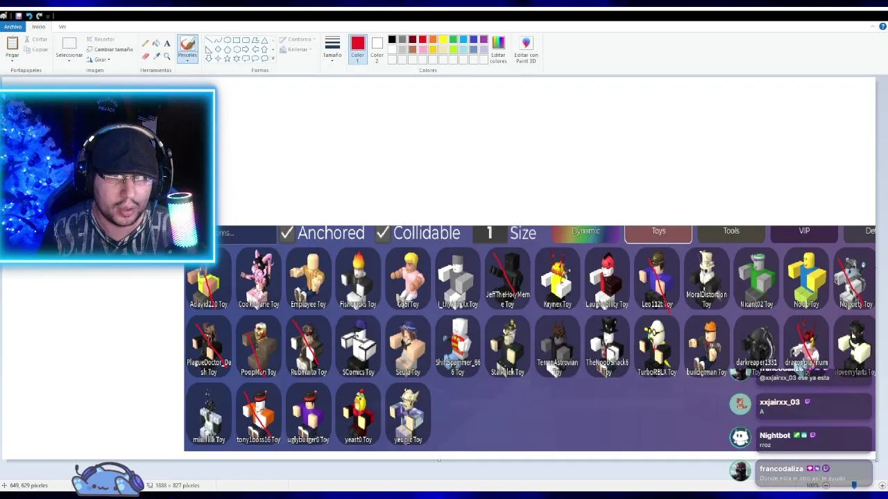Switch to the Ver ribbon tab
This screenshot has width=888, height=499.
(62, 26)
